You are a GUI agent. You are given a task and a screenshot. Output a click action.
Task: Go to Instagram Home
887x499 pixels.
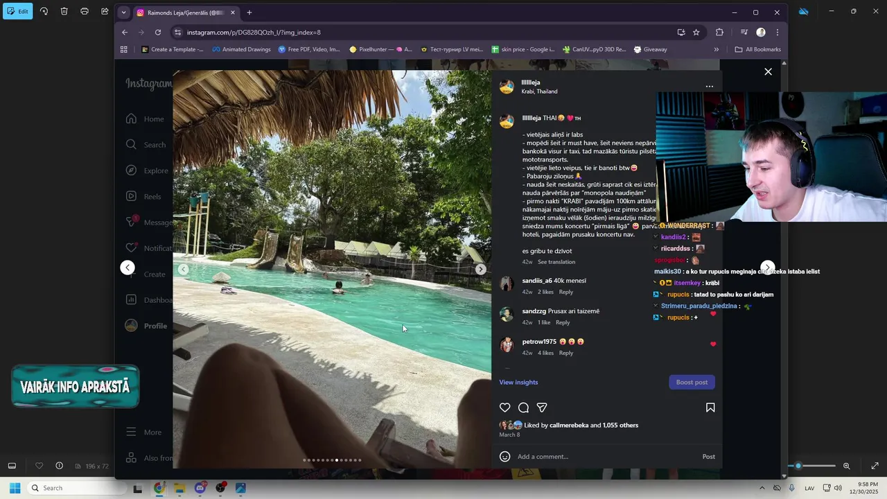point(145,119)
